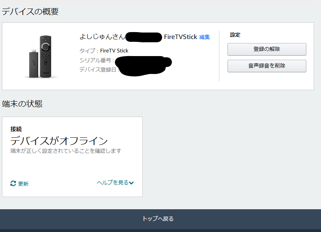The width and height of the screenshot is (321, 232).
Task: Click the デバイスの概要 heading
Action: 30,11
